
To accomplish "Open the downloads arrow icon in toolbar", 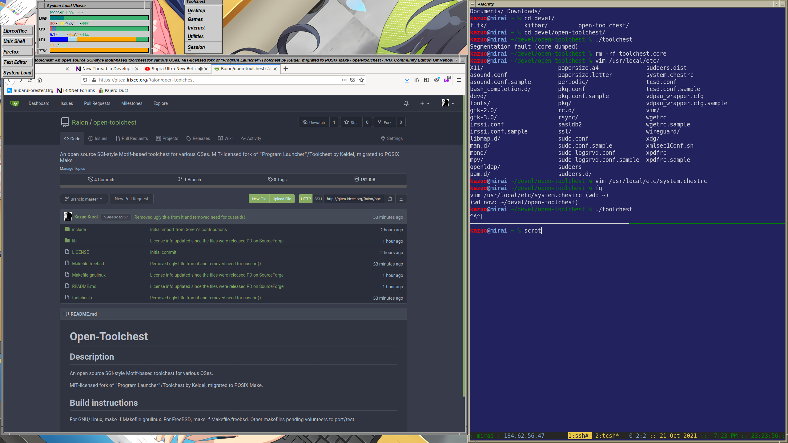I will point(407,80).
